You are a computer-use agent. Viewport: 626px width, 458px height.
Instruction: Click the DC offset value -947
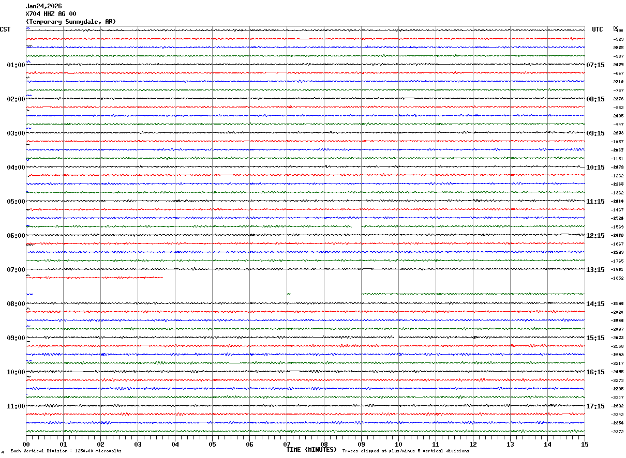tap(618, 125)
